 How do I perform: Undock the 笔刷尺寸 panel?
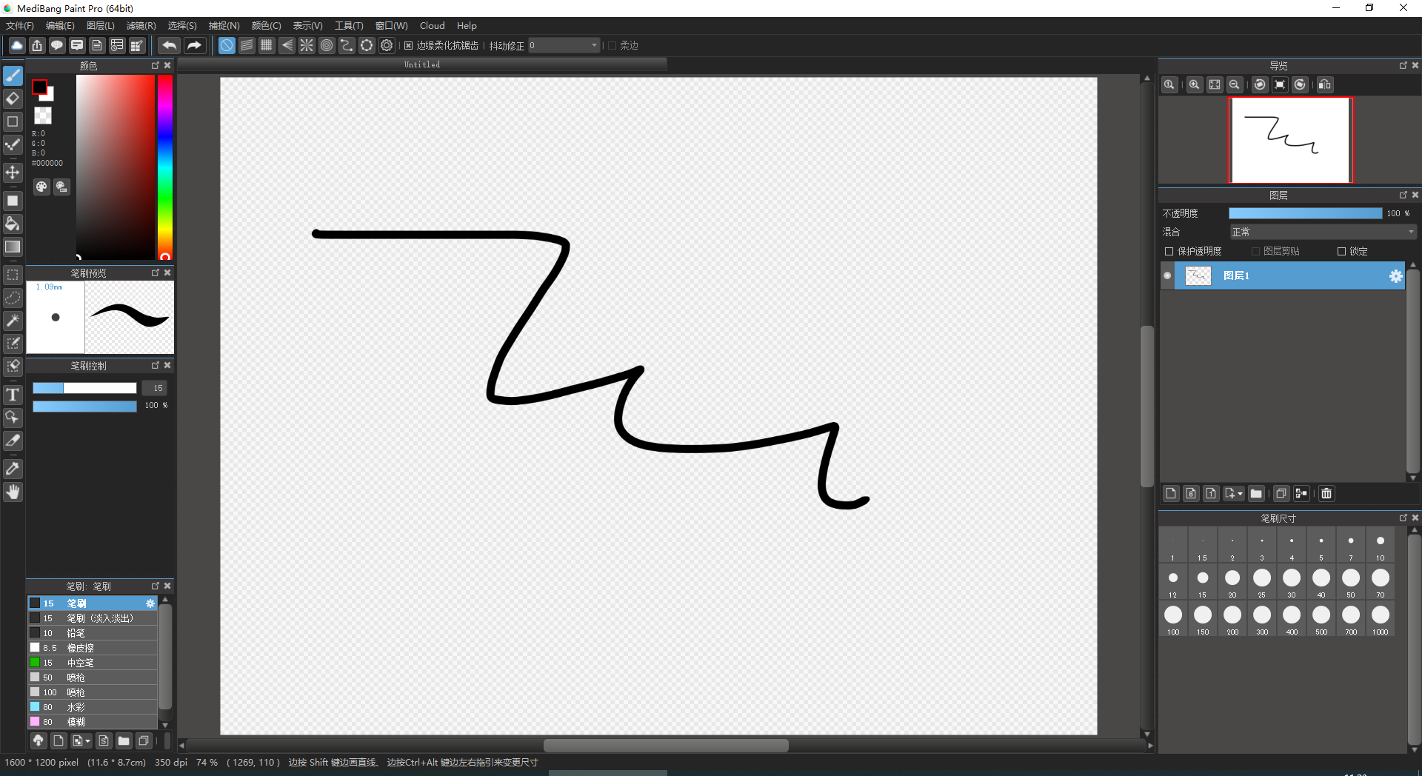click(1403, 518)
